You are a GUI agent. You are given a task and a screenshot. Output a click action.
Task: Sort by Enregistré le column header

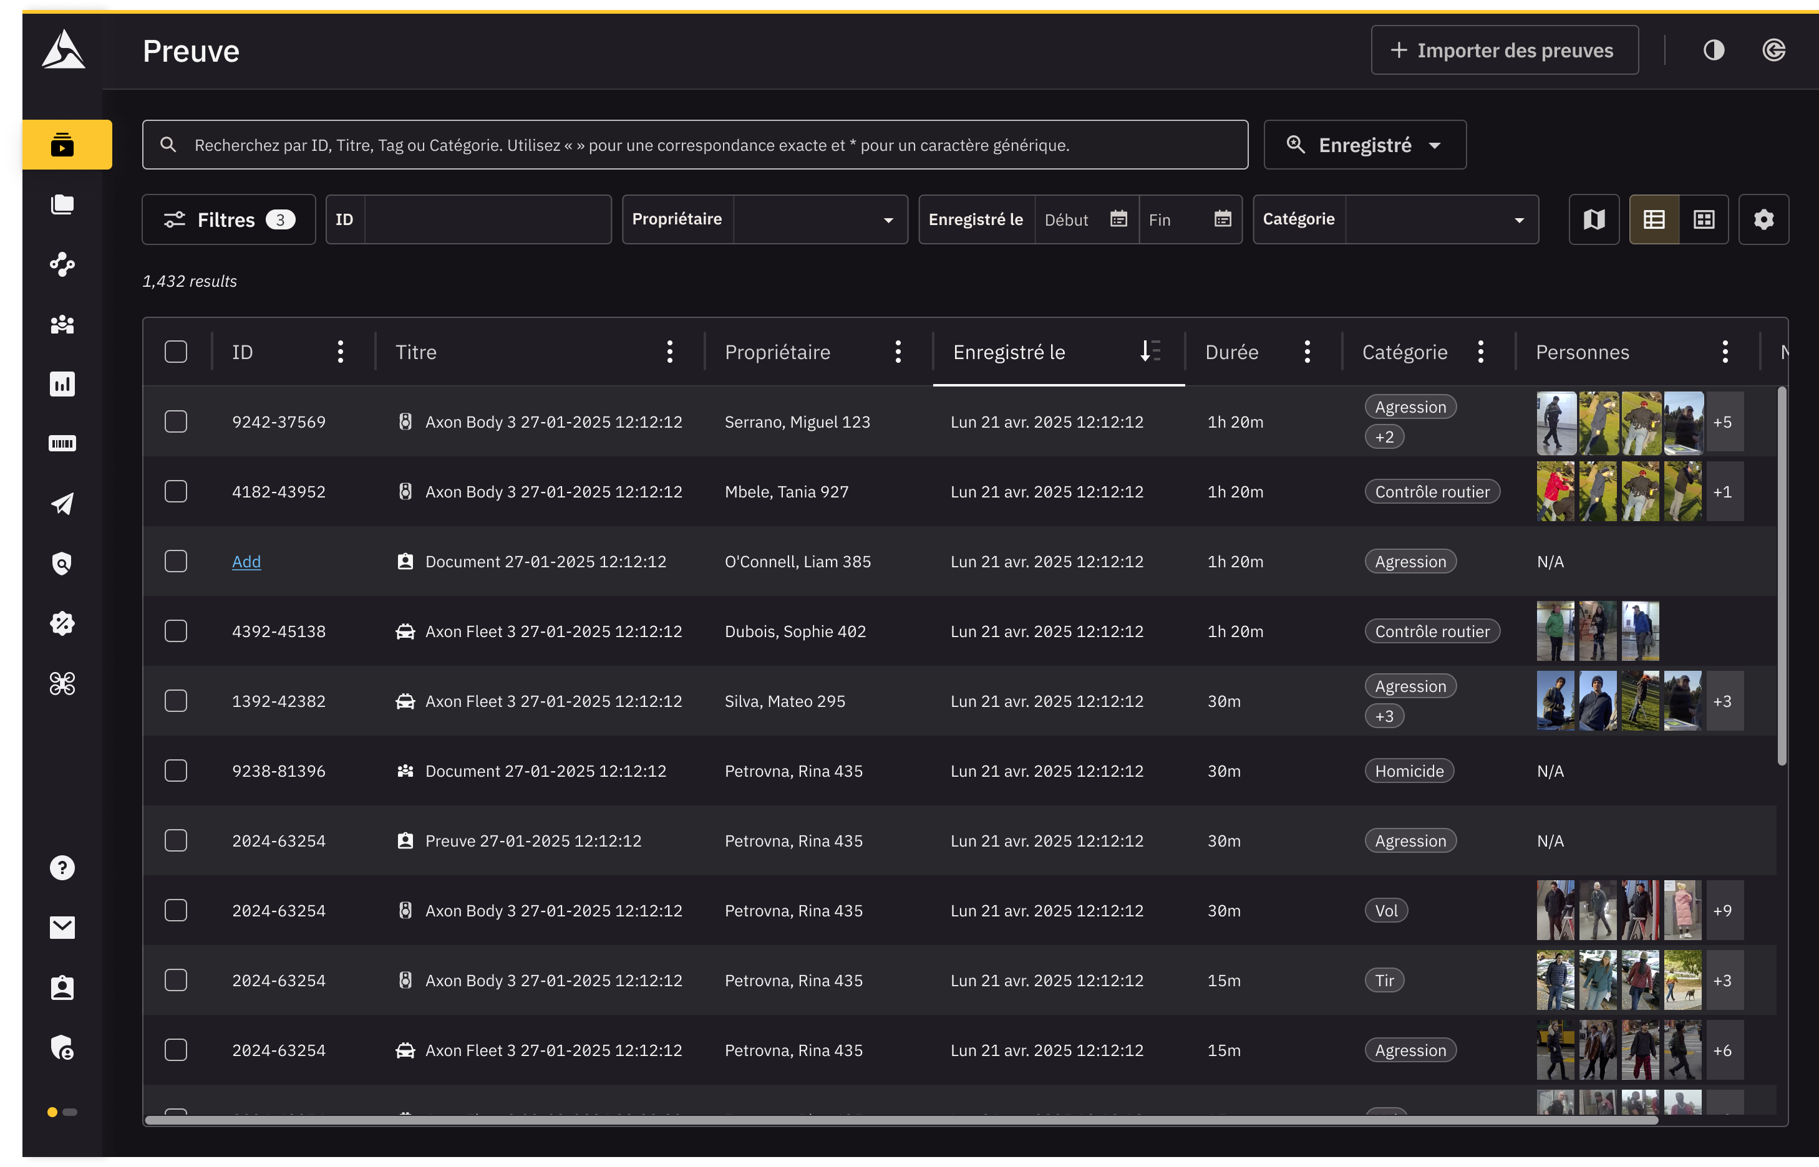[1009, 352]
